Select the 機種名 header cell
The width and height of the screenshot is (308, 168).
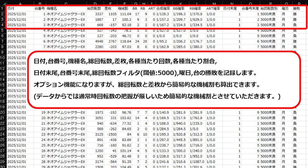pos(66,8)
